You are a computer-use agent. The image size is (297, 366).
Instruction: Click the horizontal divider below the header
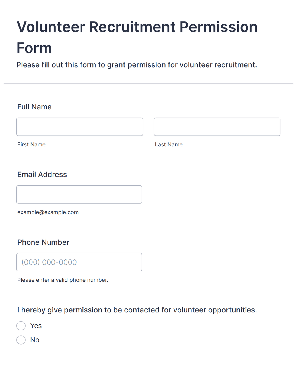[148, 83]
